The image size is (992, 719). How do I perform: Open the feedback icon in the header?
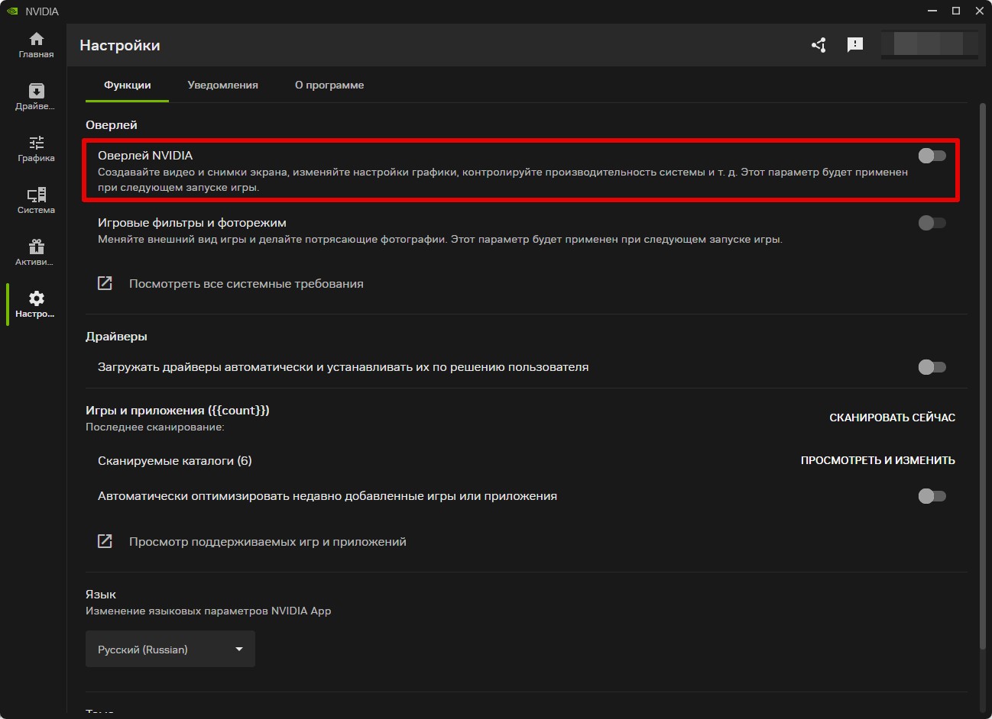(x=855, y=45)
